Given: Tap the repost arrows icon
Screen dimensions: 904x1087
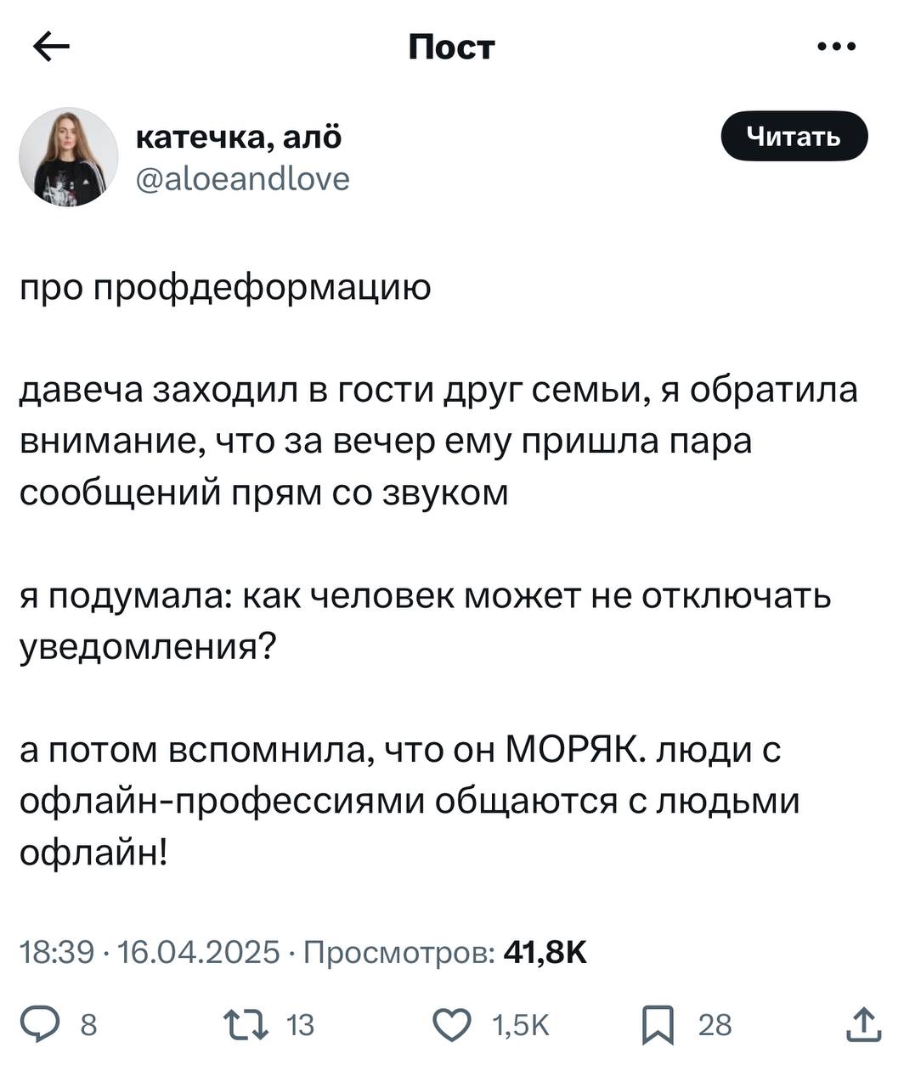Looking at the screenshot, I should point(245,1025).
